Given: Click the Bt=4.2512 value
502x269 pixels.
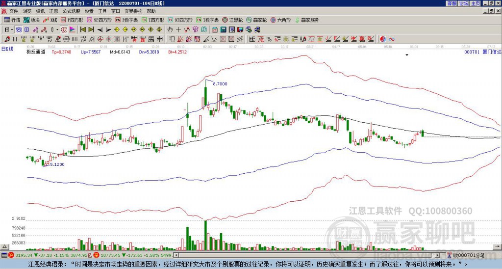Looking at the screenshot, I should click(177, 52).
